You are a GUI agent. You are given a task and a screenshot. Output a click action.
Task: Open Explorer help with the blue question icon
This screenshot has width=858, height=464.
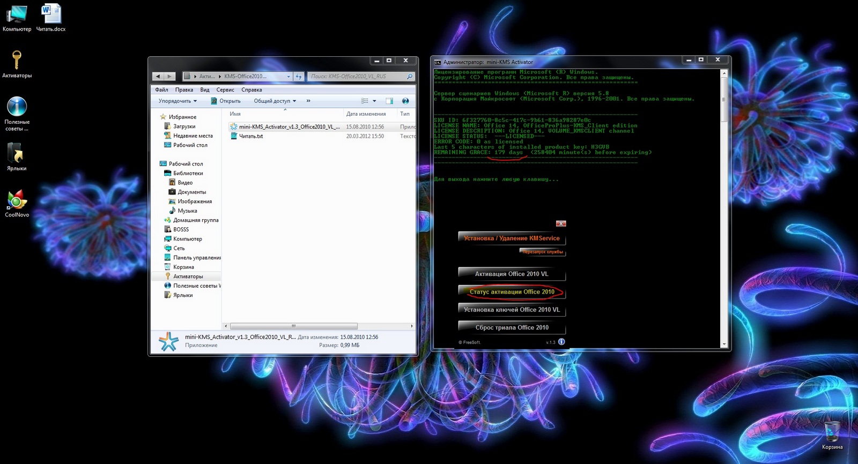[x=405, y=101]
